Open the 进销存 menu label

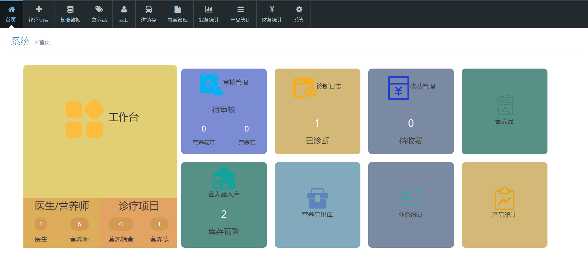148,20
